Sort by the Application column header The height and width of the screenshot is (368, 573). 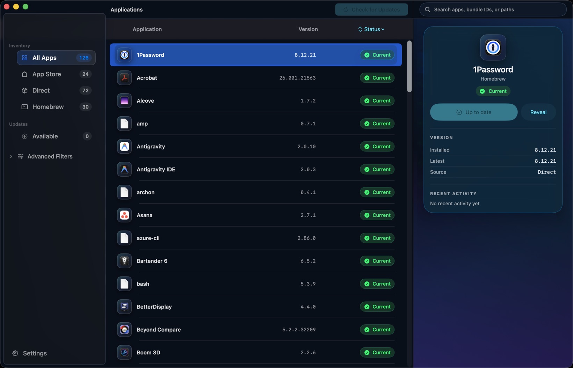coord(147,29)
